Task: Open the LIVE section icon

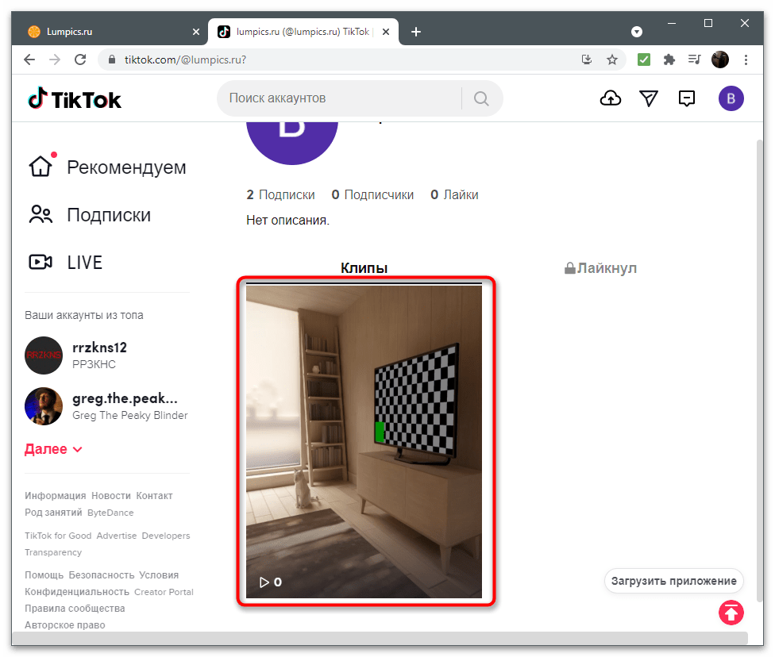Action: click(x=42, y=262)
